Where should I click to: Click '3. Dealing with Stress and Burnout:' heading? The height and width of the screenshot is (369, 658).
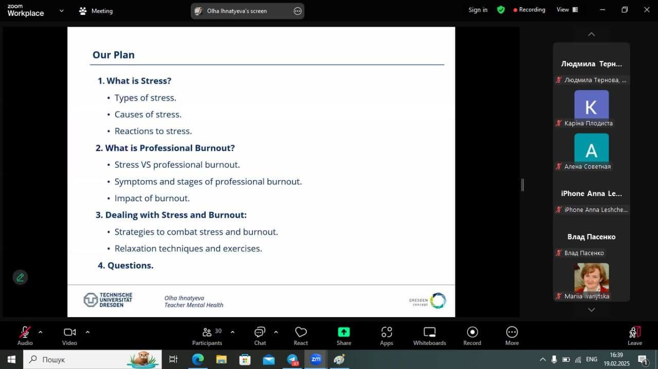[x=171, y=215]
